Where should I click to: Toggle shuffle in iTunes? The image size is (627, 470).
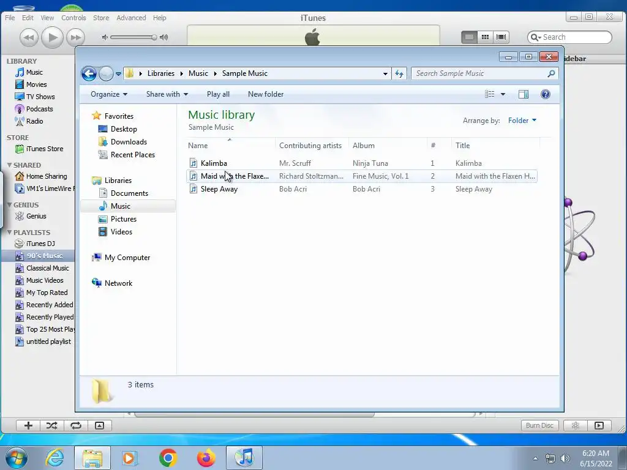51,426
